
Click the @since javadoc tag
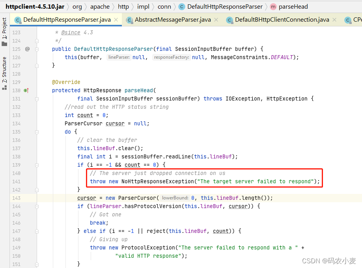(71, 33)
